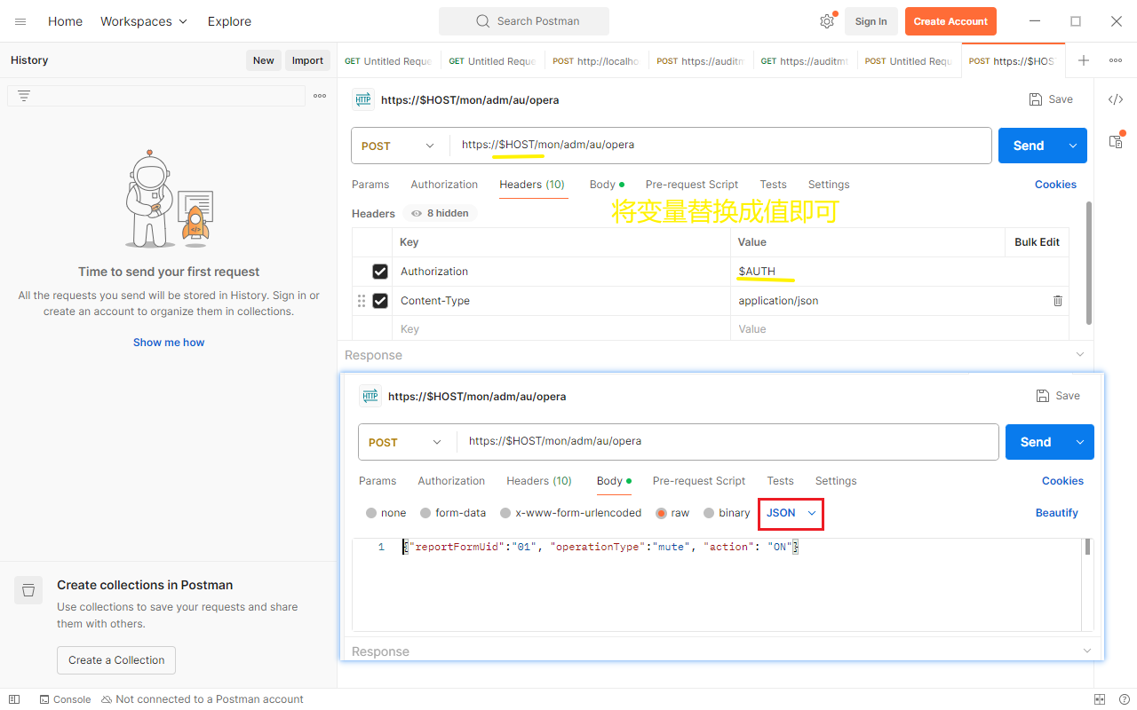Click the empty Key field in headers table
The width and height of the screenshot is (1137, 710).
point(561,328)
